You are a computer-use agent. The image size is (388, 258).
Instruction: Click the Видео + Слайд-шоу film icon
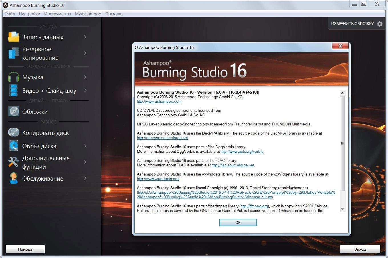13,90
